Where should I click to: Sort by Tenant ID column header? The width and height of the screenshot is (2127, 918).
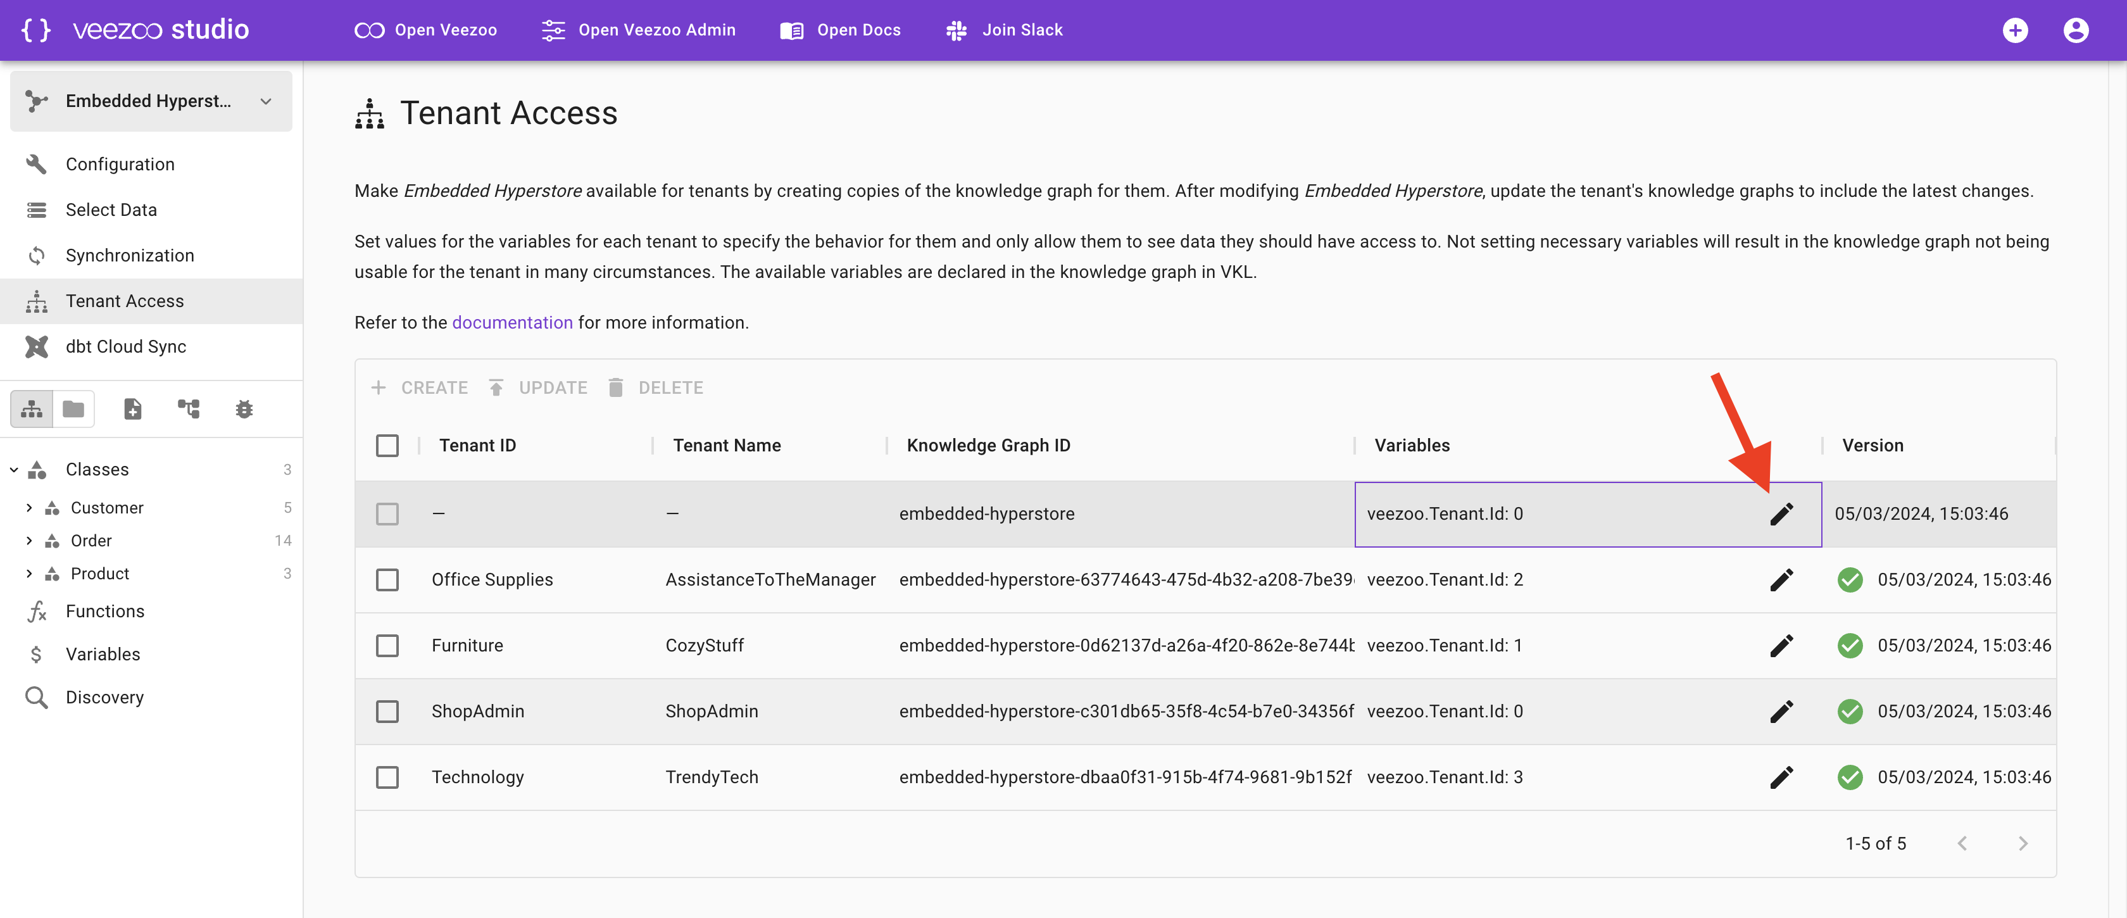477,446
